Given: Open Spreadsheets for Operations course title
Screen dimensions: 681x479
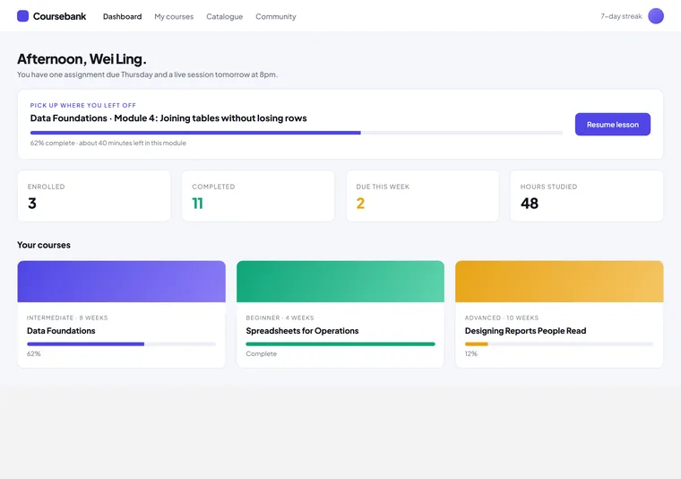Looking at the screenshot, I should tap(302, 331).
